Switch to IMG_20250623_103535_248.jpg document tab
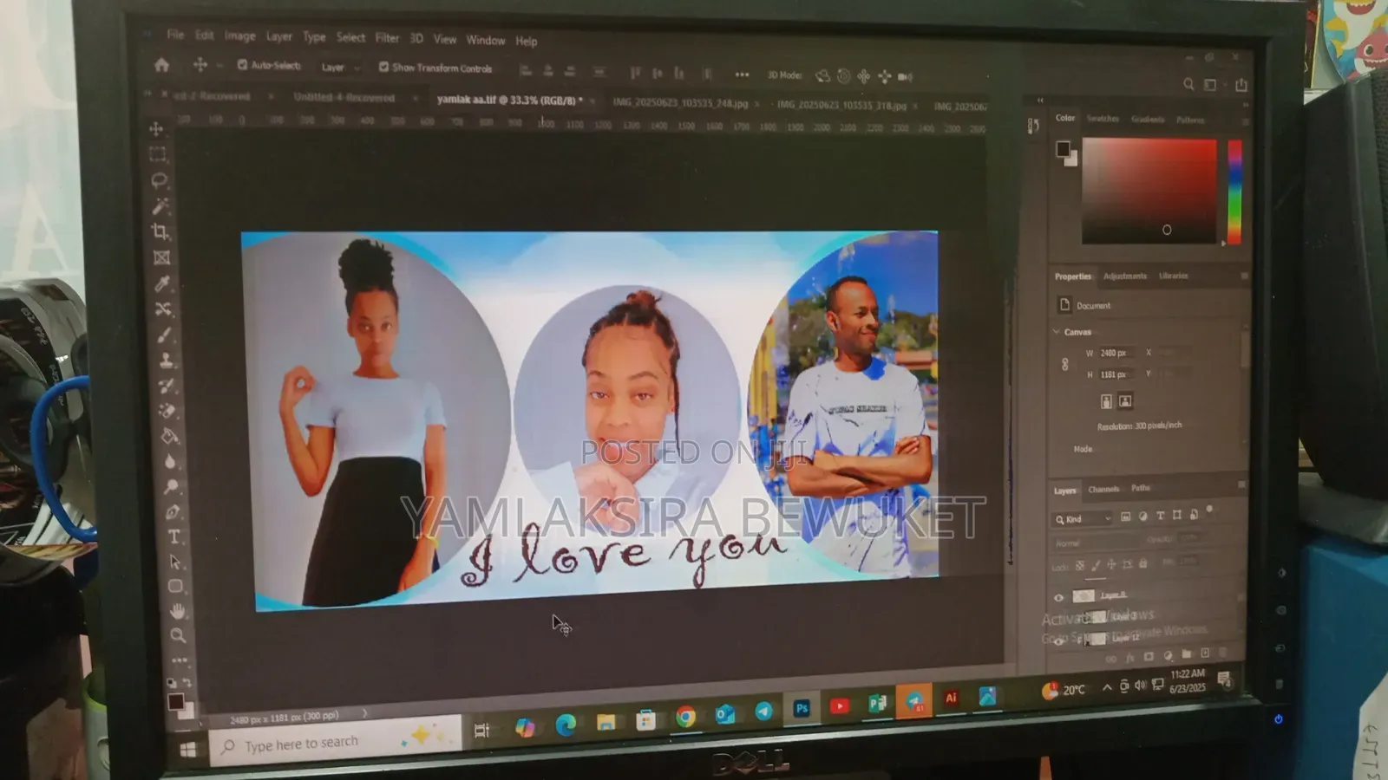The height and width of the screenshot is (780, 1388). (679, 103)
